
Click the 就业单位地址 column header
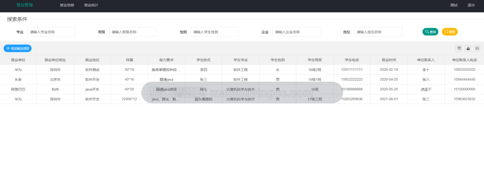55,60
